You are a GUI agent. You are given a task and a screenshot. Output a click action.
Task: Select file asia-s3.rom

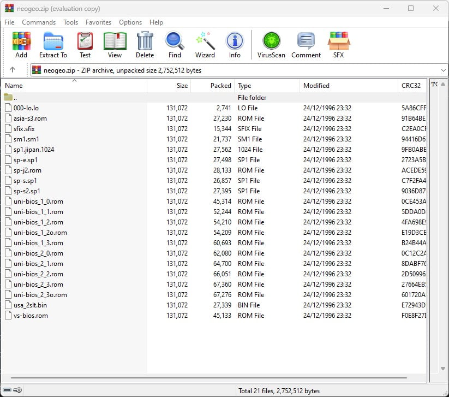(30, 118)
